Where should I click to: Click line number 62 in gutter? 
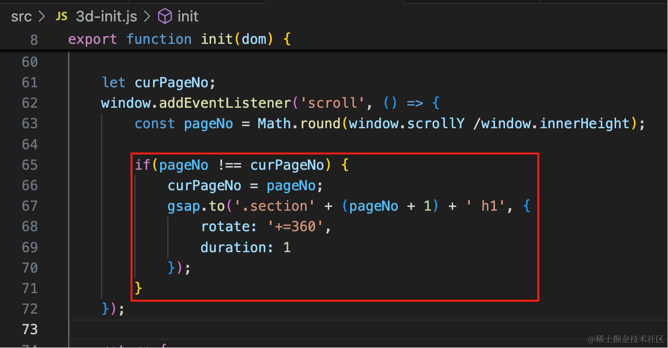point(30,103)
